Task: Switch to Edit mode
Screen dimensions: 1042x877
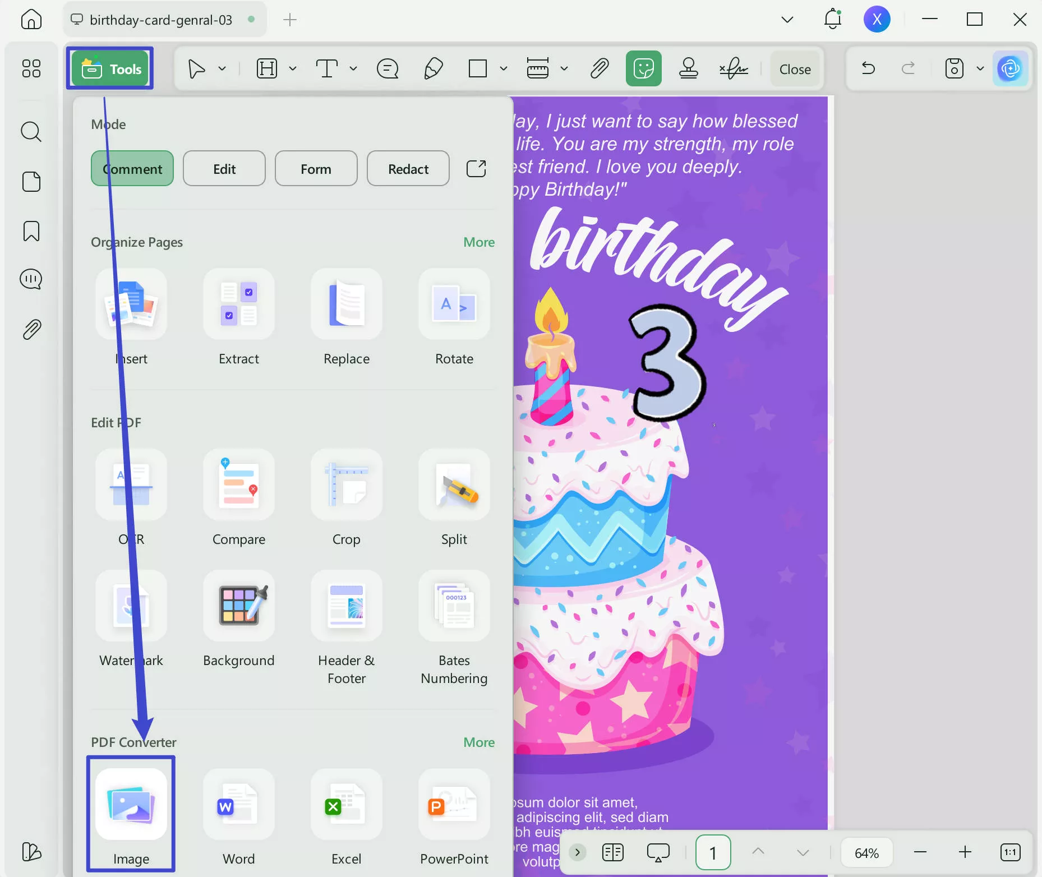Action: 224,168
